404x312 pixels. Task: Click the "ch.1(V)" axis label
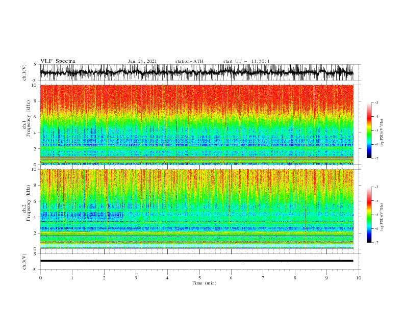pos(24,72)
